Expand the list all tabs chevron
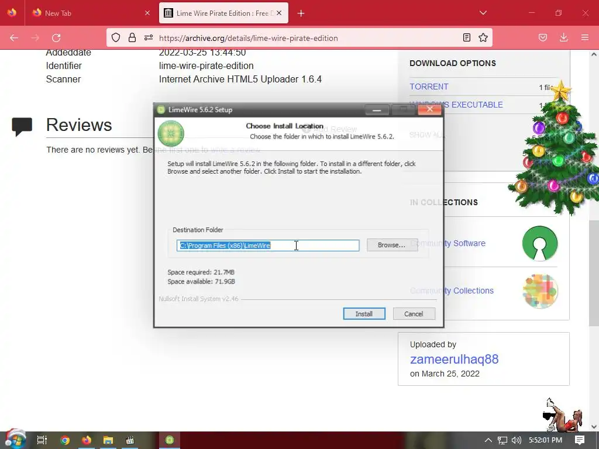Image resolution: width=599 pixels, height=449 pixels. 483,13
